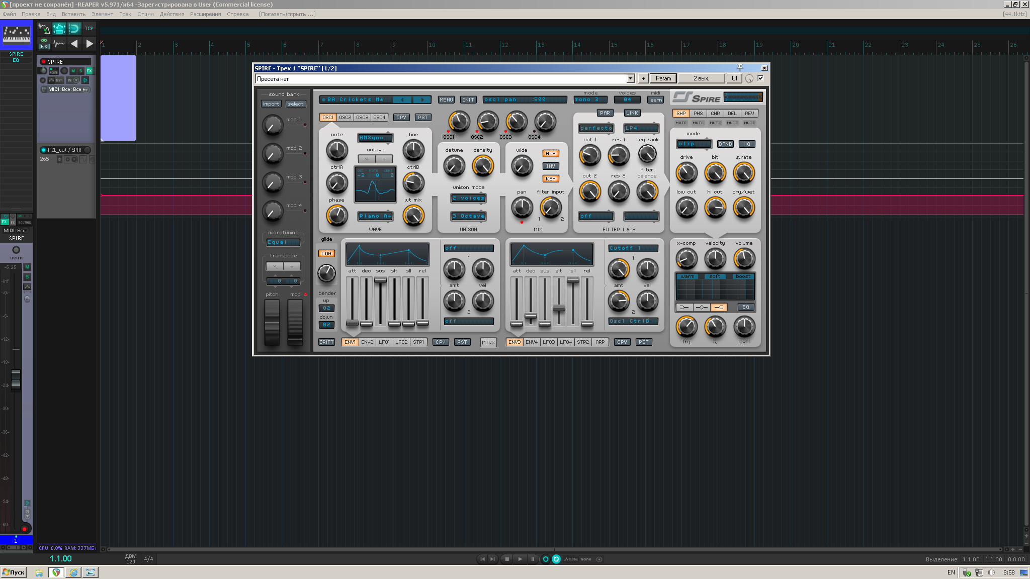Screen dimensions: 1030x579
Task: Click master record arm button in mixer
Action: point(24,529)
